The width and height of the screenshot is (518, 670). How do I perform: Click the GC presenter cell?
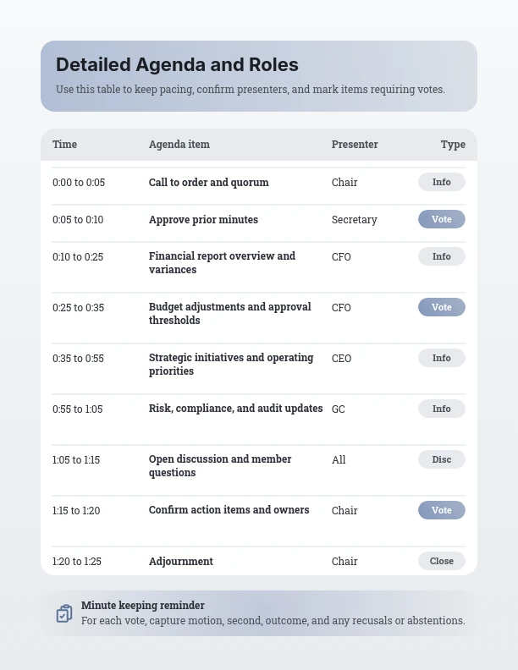[339, 409]
